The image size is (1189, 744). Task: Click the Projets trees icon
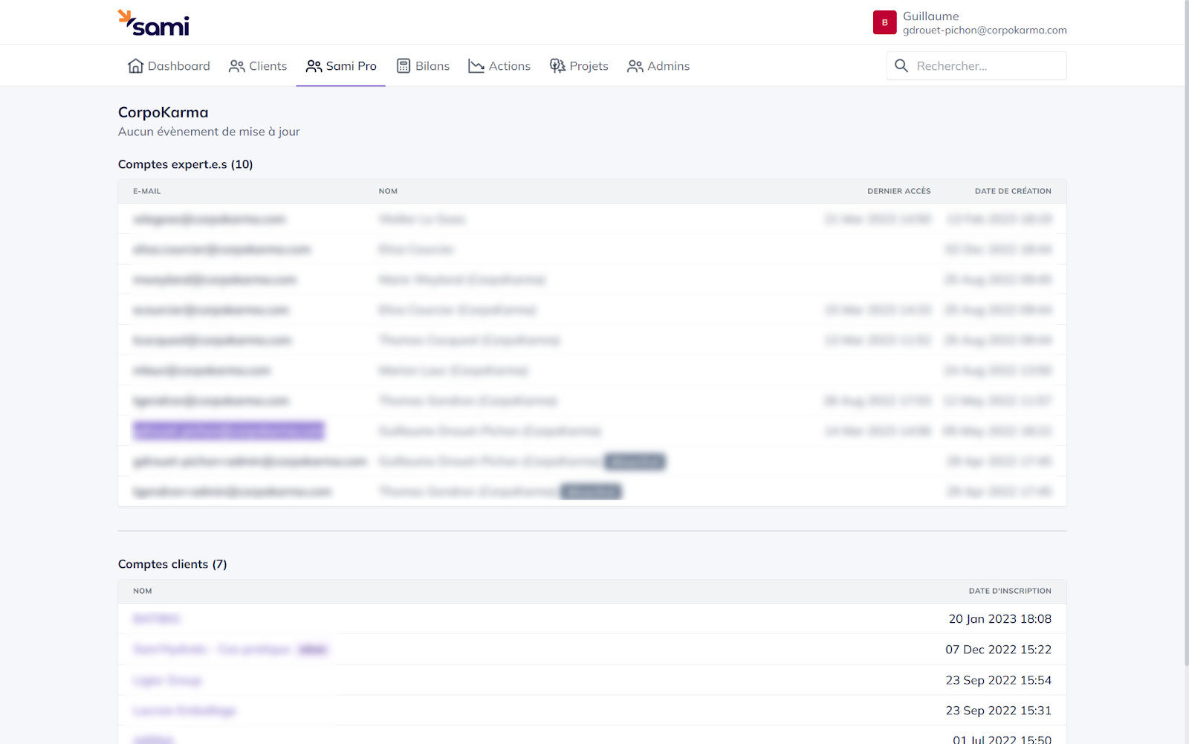pos(557,66)
